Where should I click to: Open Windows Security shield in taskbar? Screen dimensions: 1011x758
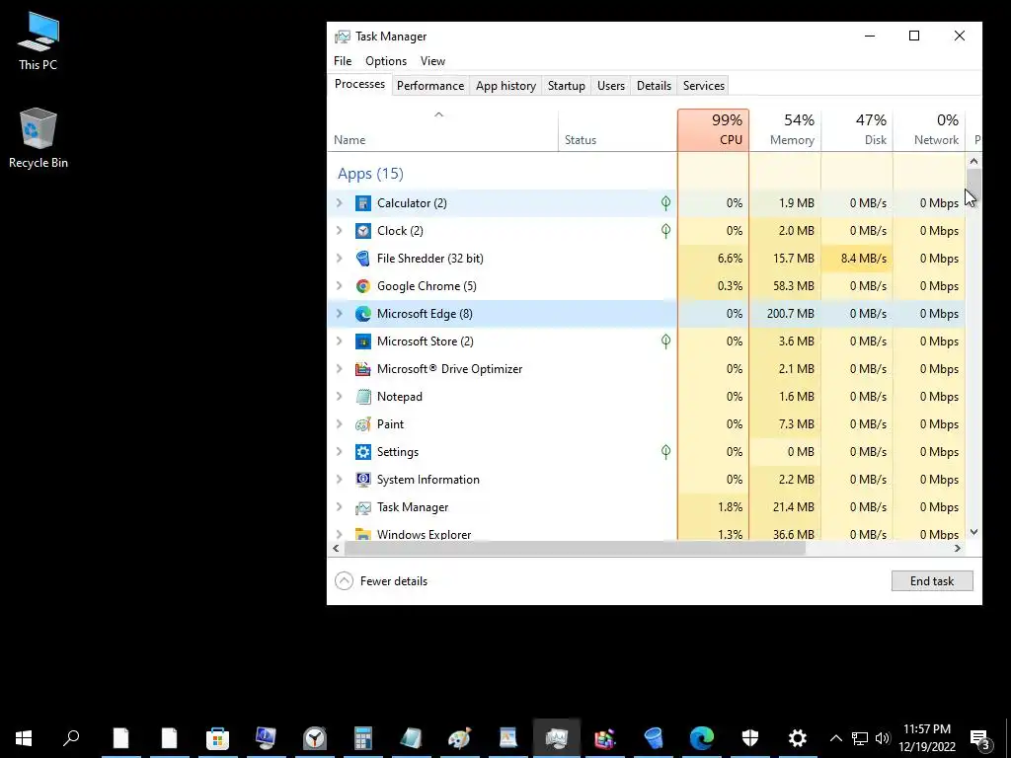point(750,738)
